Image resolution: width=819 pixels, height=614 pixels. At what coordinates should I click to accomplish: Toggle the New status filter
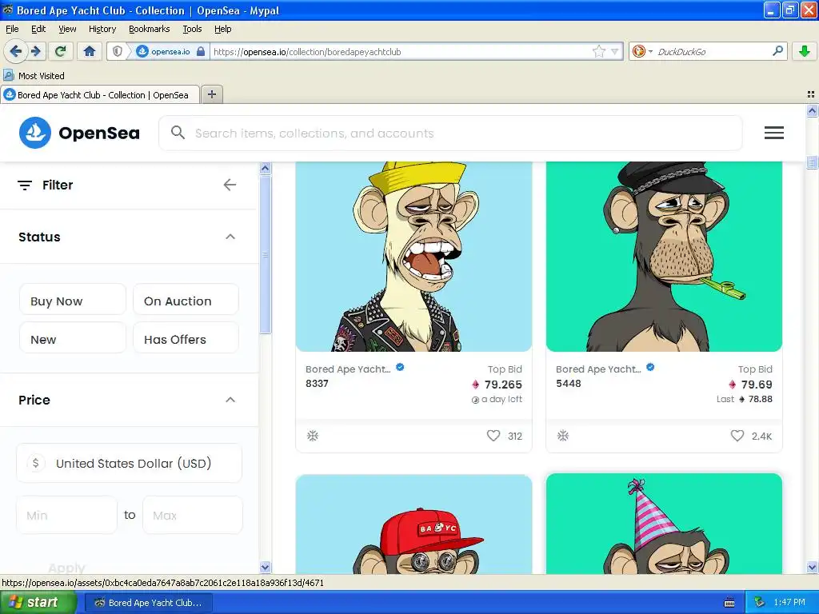[x=73, y=339]
